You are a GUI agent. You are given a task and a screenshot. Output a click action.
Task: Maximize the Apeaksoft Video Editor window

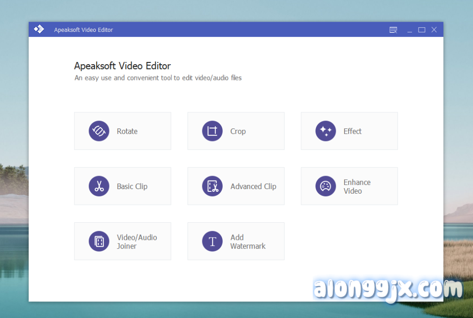[422, 30]
